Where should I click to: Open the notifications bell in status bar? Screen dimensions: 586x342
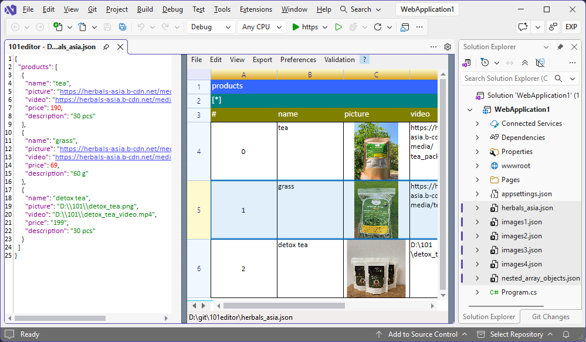[566, 334]
